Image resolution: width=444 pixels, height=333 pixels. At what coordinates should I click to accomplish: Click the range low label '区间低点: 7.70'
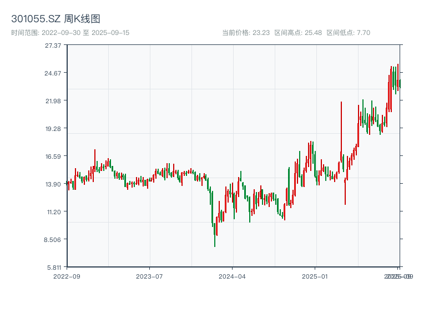coord(349,33)
